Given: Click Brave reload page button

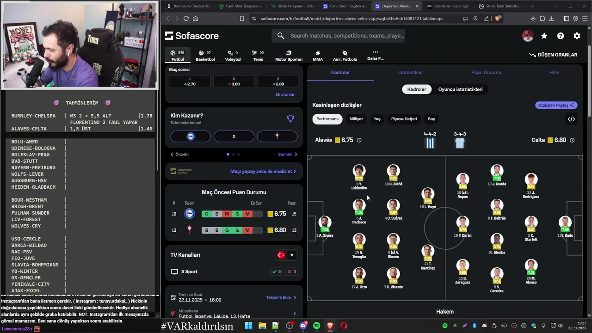Looking at the screenshot, I should pos(186,18).
